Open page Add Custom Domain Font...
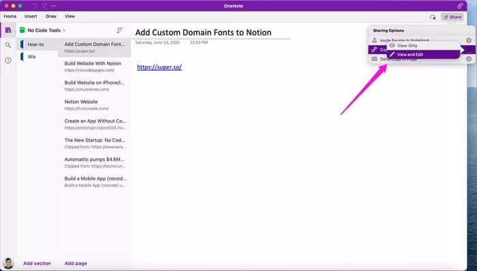The height and width of the screenshot is (271, 477). (x=95, y=48)
